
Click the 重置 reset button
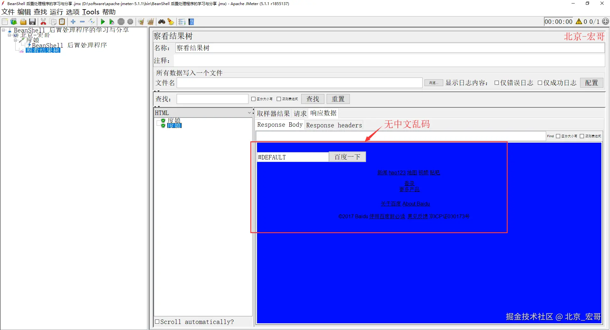(338, 99)
